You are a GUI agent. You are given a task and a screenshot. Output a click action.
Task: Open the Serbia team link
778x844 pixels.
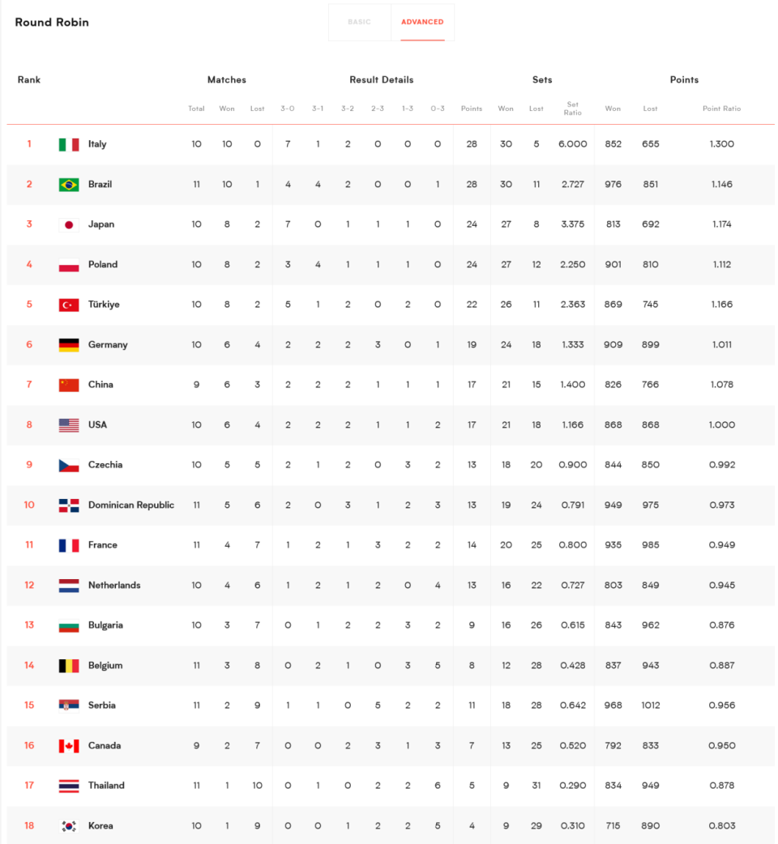[102, 705]
